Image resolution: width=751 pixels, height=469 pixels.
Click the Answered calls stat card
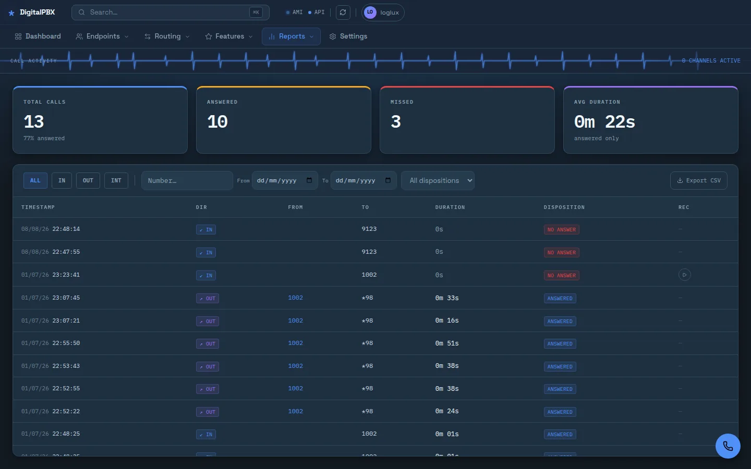coord(284,120)
